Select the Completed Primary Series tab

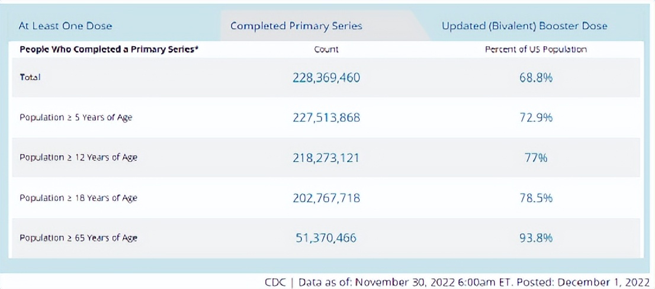click(x=296, y=26)
